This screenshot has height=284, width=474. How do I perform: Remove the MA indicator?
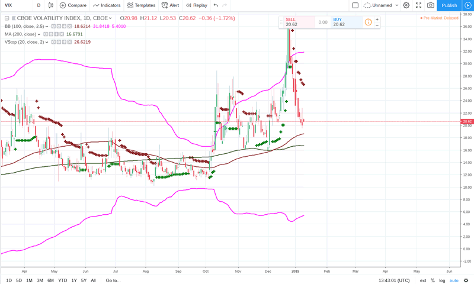pos(62,34)
